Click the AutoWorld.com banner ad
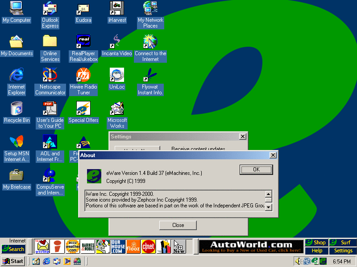This screenshot has width=357, height=267. point(251,247)
